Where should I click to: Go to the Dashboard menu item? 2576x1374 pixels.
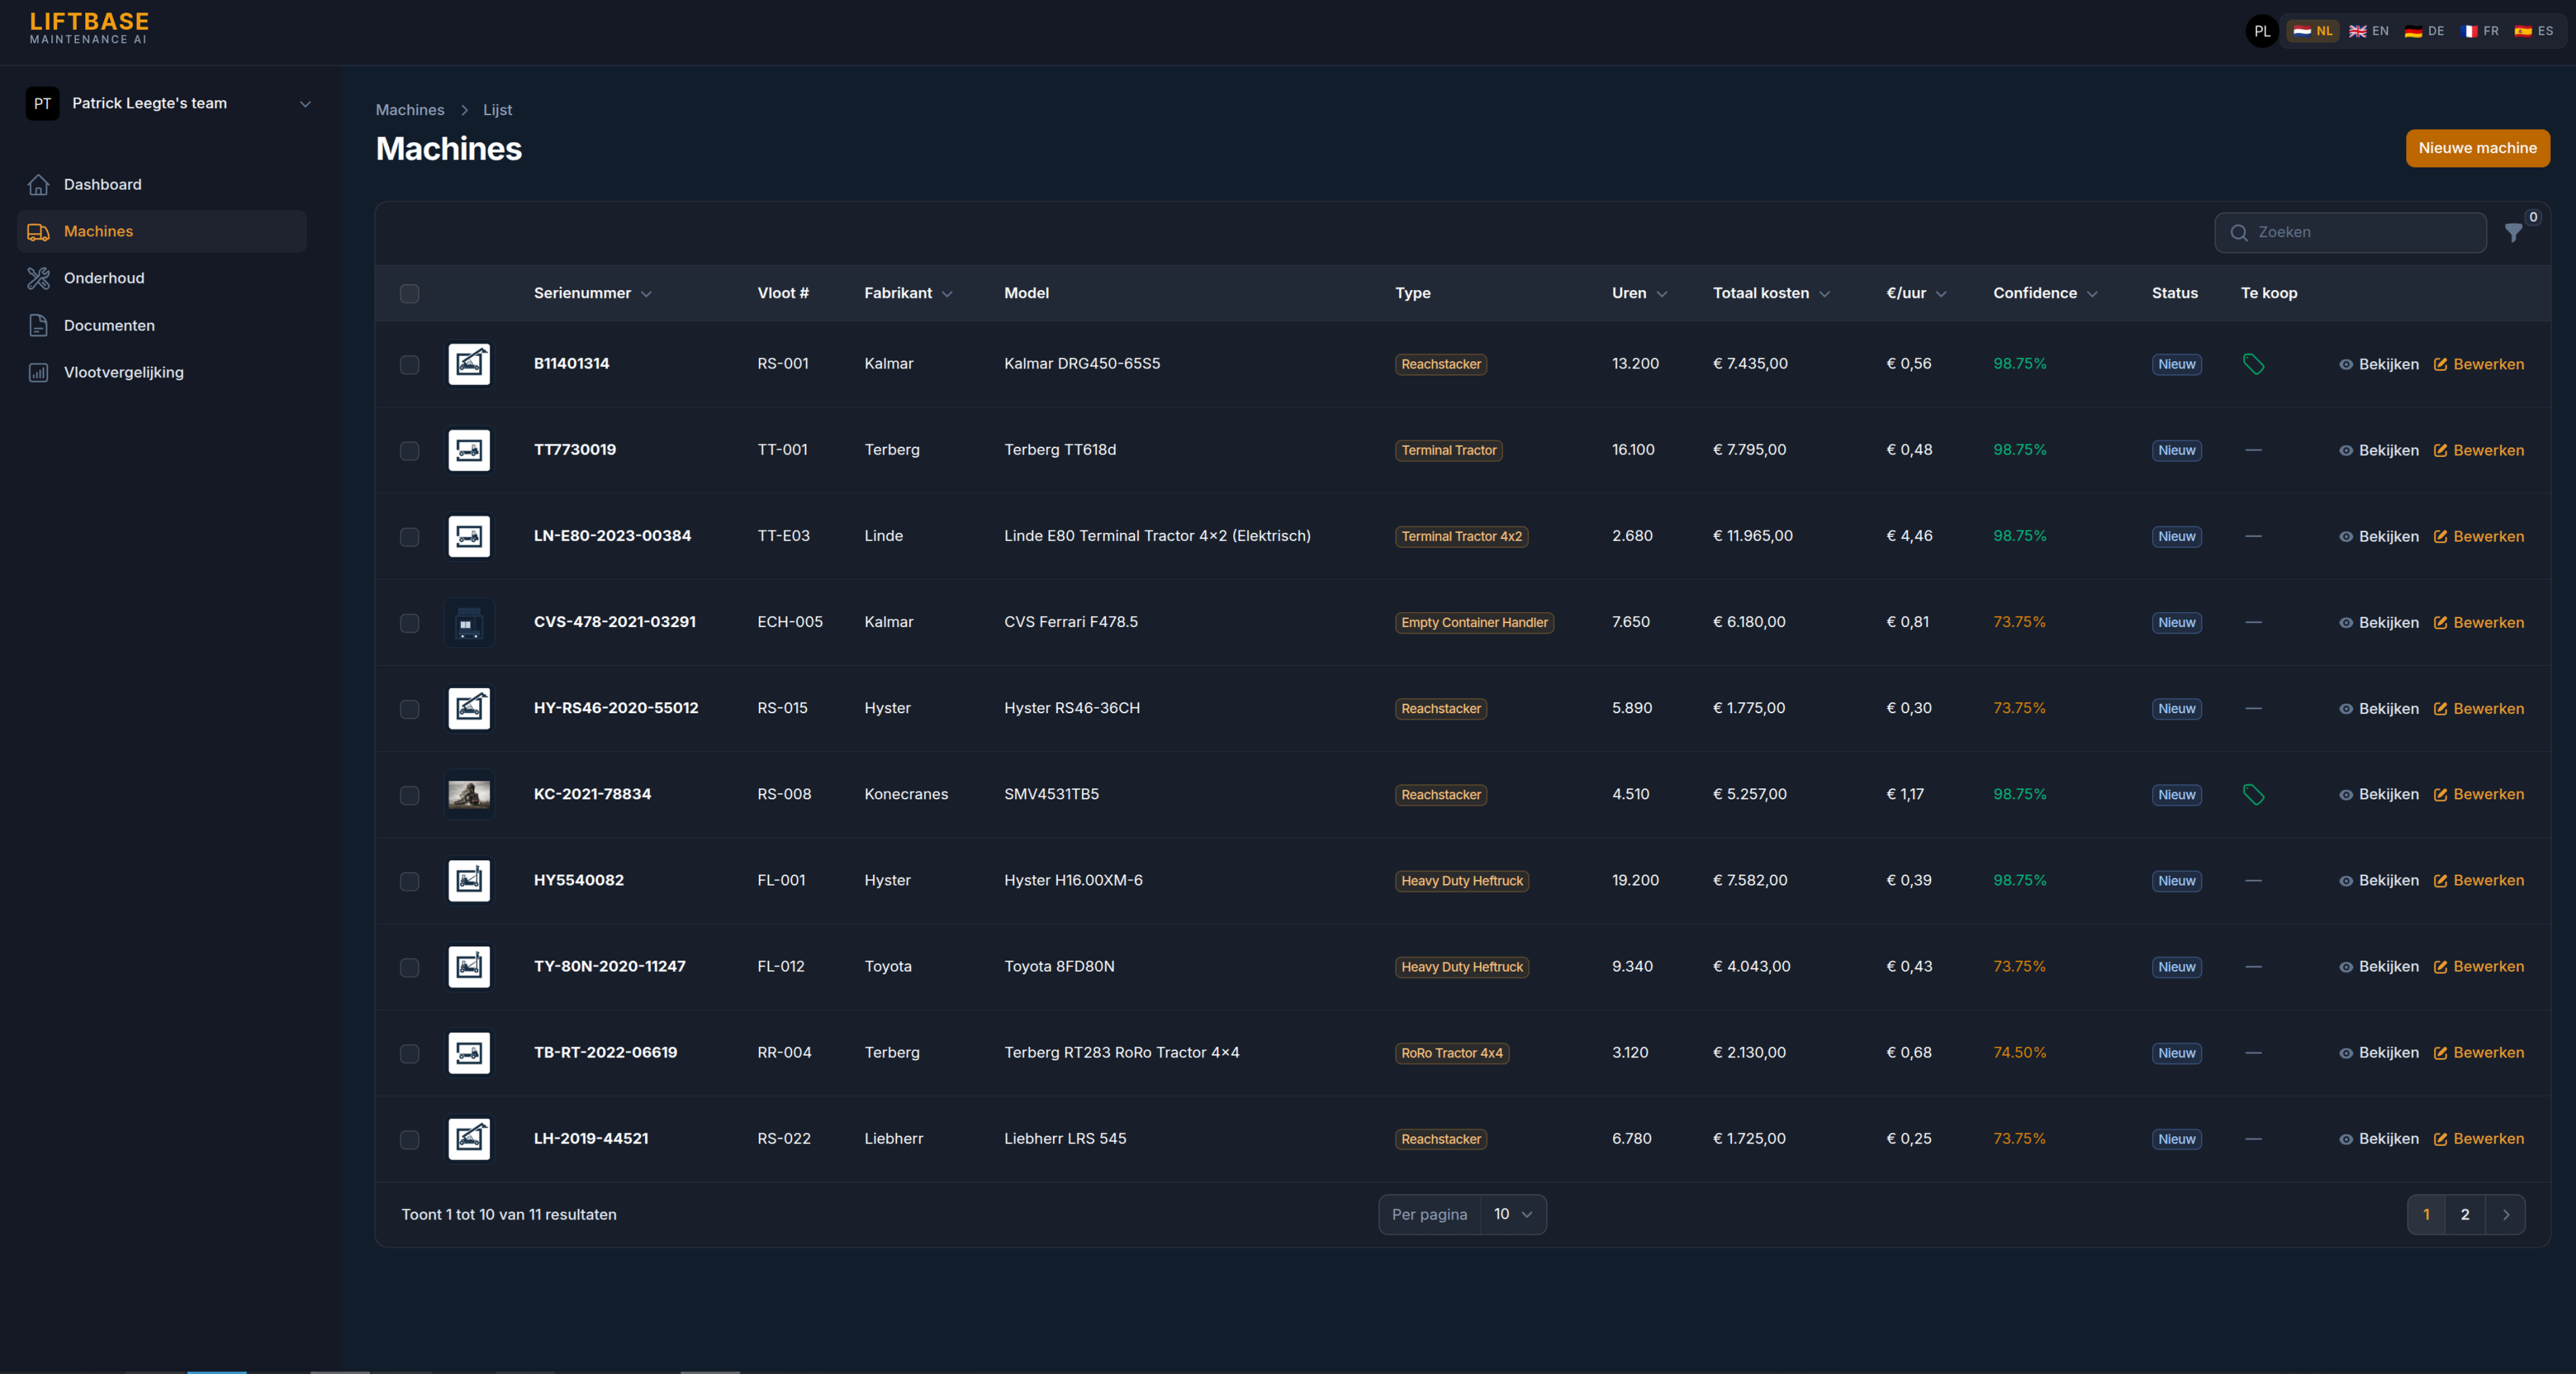(x=102, y=184)
